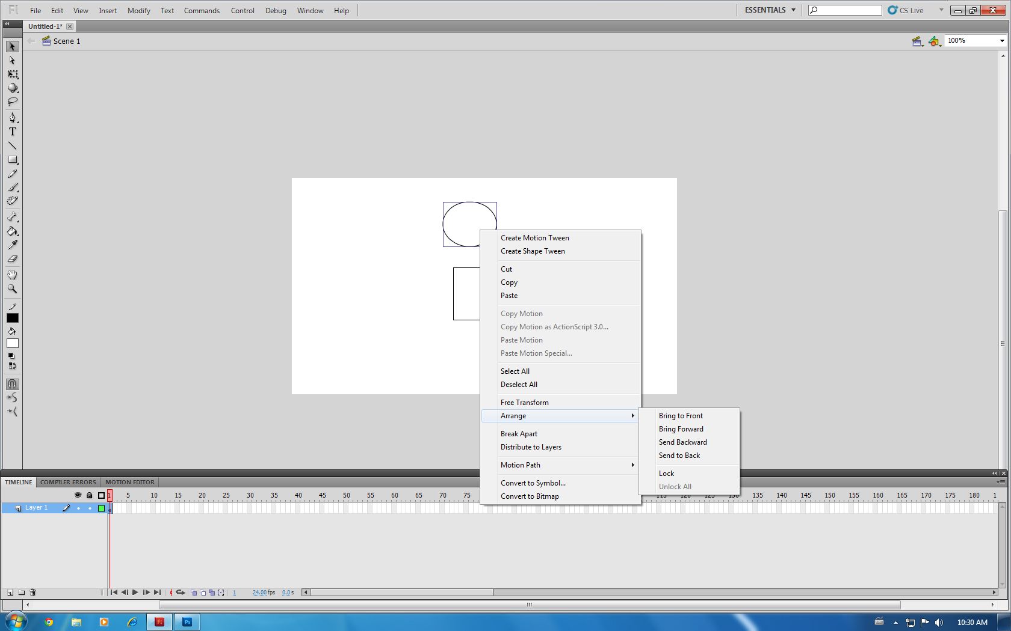This screenshot has width=1011, height=631.
Task: Lock Layer 1 using the padlock column
Action: 90,508
